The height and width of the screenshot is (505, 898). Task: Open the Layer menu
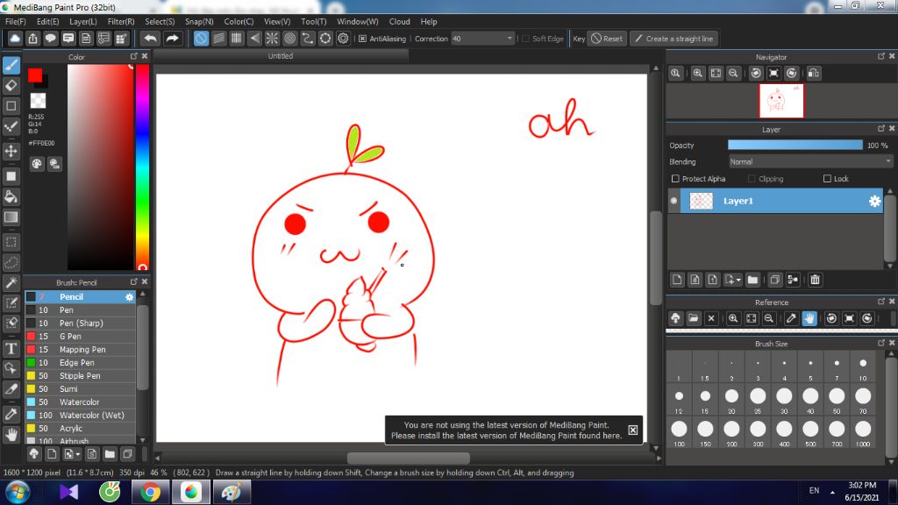(x=83, y=22)
